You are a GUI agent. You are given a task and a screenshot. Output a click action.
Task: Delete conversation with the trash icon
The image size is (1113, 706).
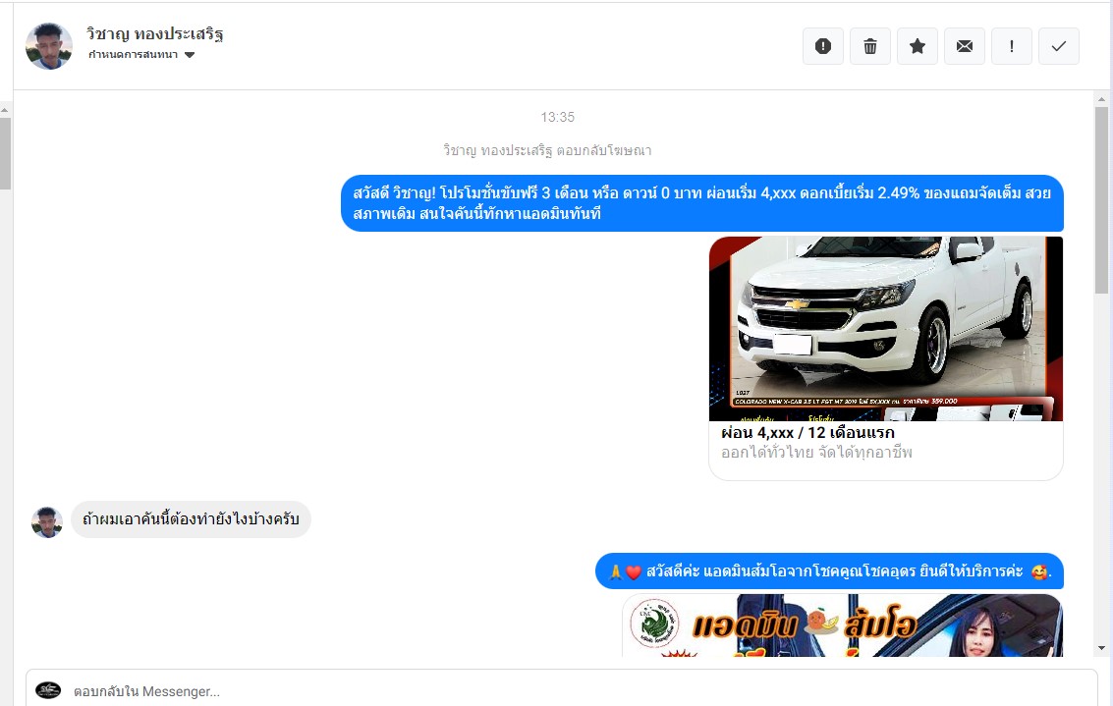click(869, 46)
